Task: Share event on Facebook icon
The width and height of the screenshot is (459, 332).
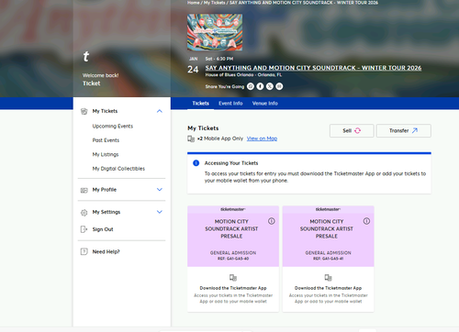Action: click(x=260, y=86)
